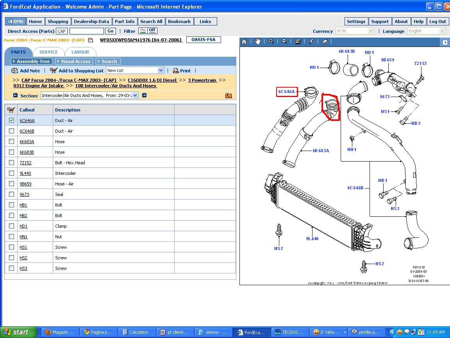Open the Dealership Data menu
This screenshot has width=450, height=338.
91,22
